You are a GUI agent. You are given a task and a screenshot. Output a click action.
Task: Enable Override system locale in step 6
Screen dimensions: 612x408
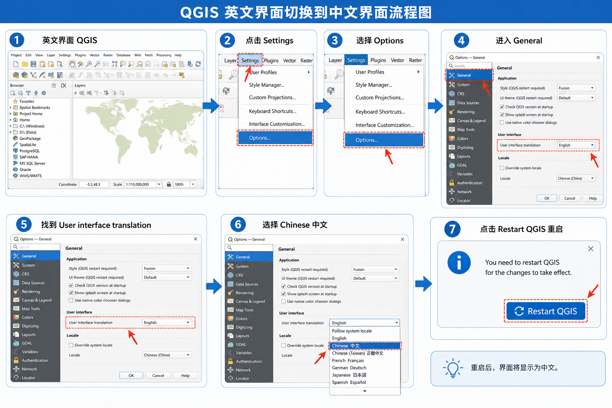283,345
